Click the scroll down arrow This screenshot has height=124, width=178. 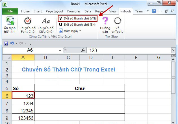pos(173,123)
